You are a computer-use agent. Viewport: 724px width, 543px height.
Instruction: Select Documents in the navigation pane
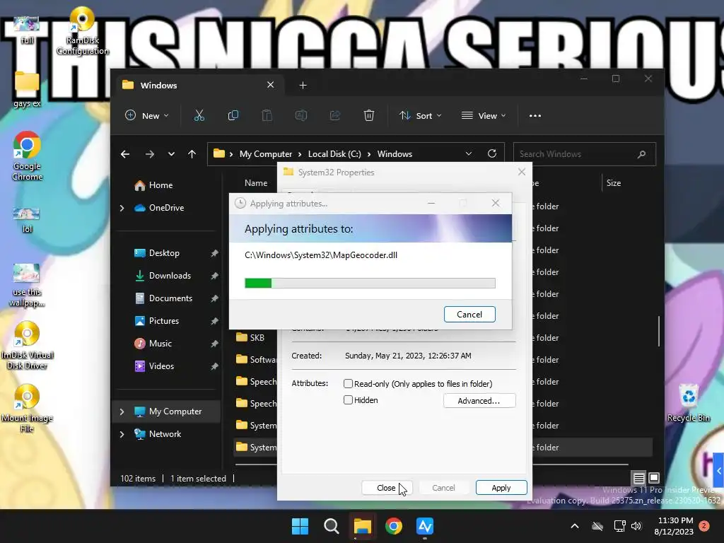(x=170, y=298)
